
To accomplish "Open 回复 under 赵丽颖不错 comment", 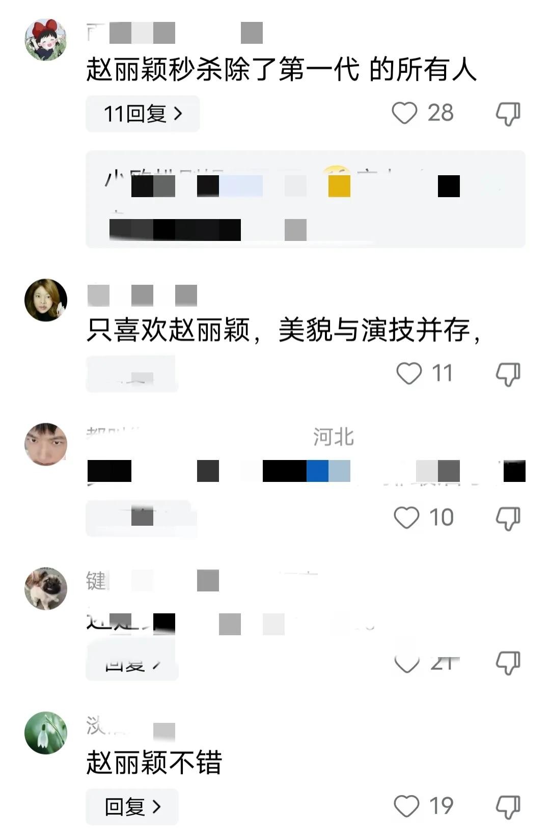I will click(x=132, y=807).
